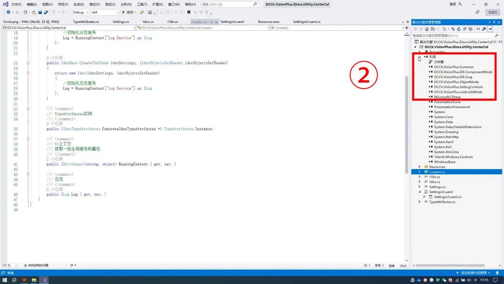Click the Show All Files icon

(470, 29)
